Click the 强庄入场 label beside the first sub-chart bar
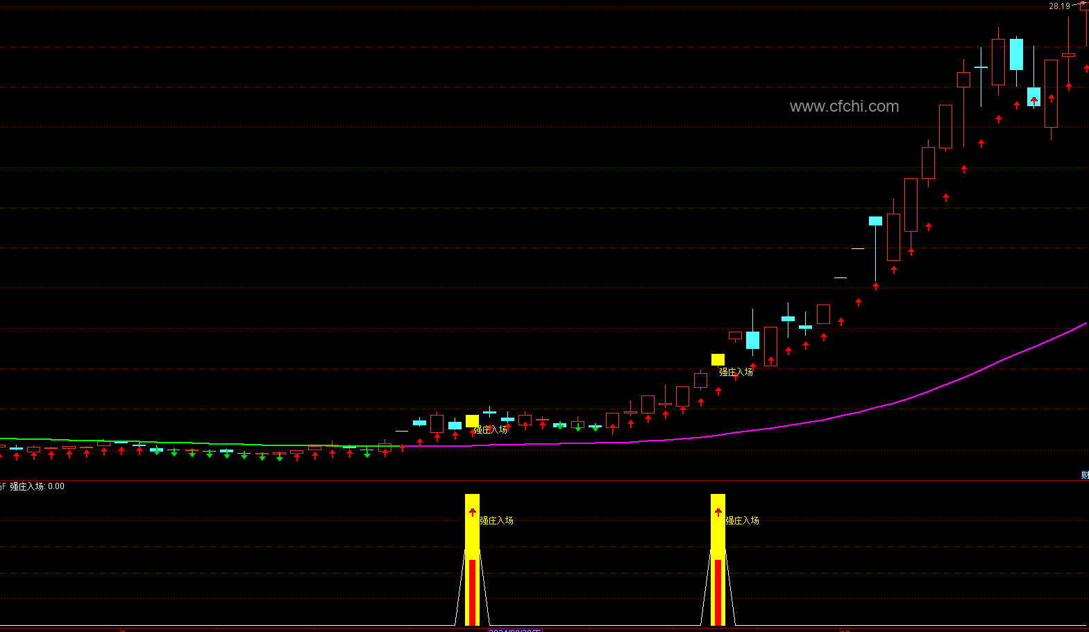 (497, 520)
